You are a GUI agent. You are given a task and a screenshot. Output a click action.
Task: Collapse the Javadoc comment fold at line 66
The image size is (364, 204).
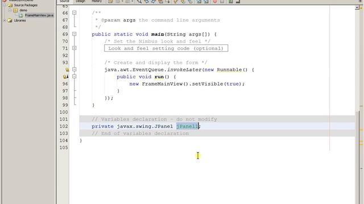75,12
